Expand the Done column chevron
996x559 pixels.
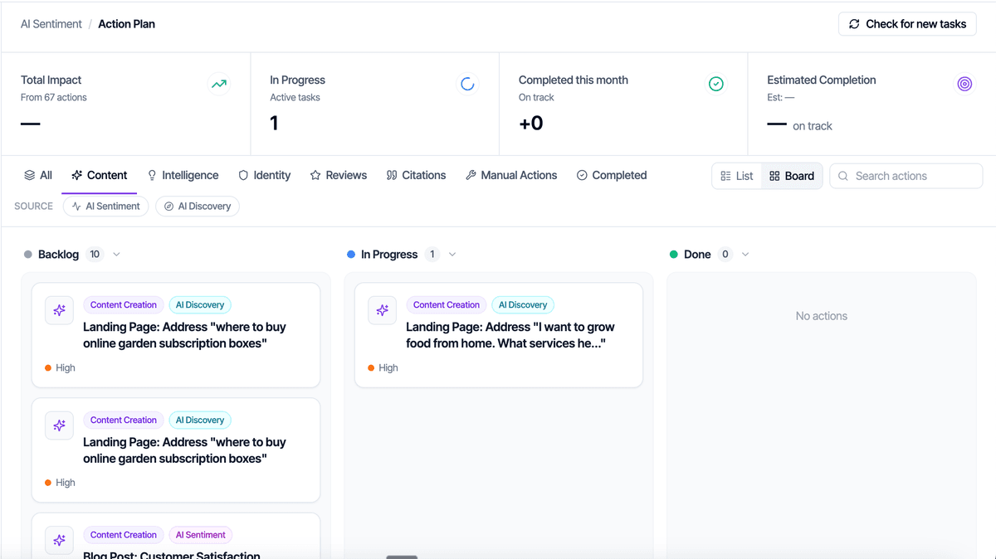coord(745,254)
